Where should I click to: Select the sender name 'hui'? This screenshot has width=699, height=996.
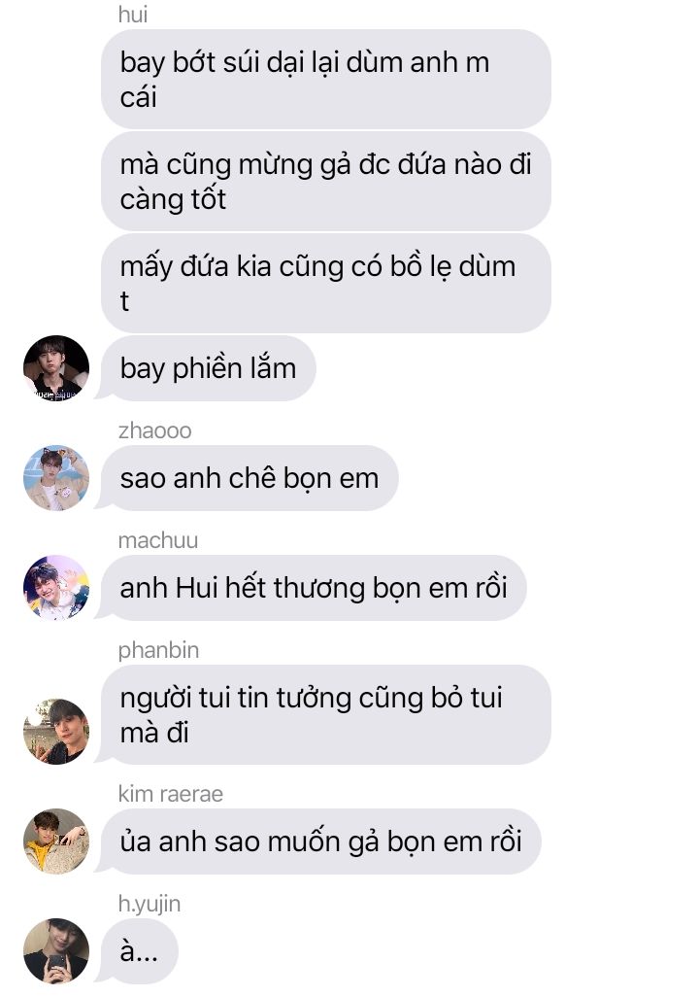tap(133, 14)
